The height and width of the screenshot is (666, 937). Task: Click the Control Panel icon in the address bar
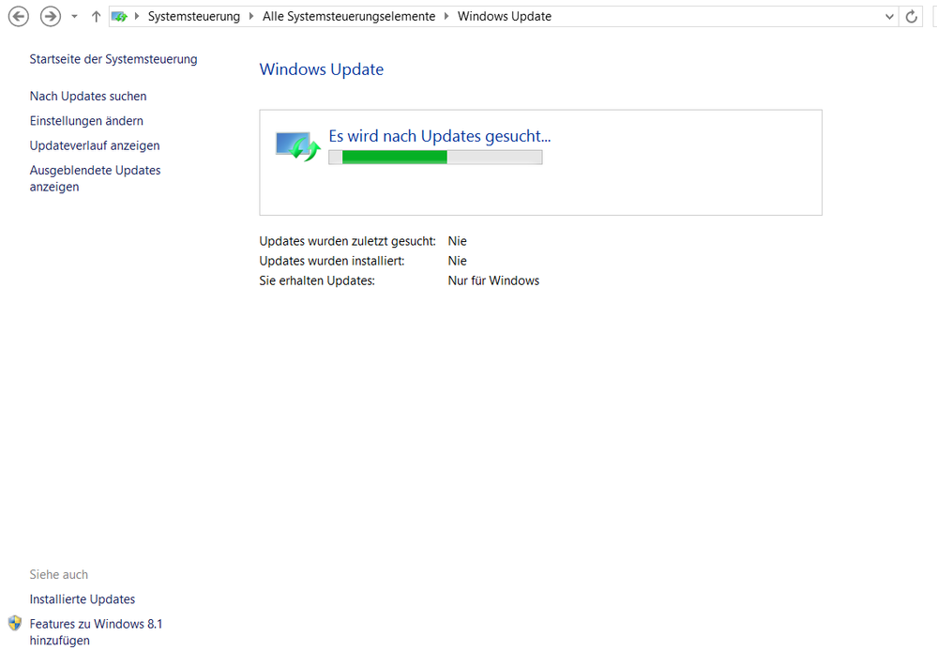(120, 17)
